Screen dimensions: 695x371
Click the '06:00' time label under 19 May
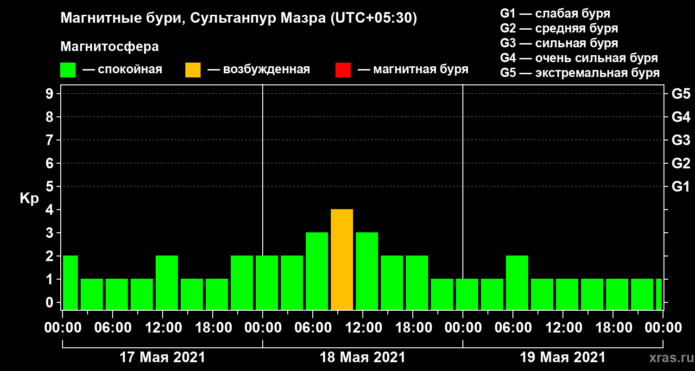click(x=513, y=328)
